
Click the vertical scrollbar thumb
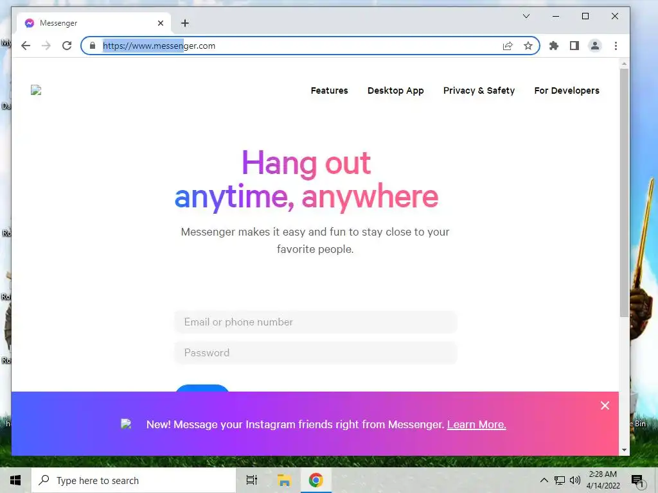pos(624,193)
